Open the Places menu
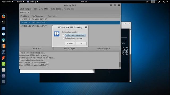 [x=20, y=2]
